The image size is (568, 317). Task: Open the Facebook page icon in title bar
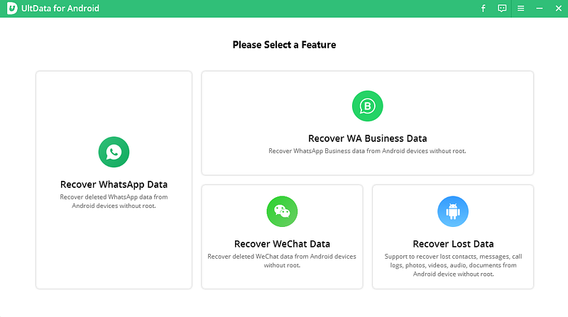(484, 9)
